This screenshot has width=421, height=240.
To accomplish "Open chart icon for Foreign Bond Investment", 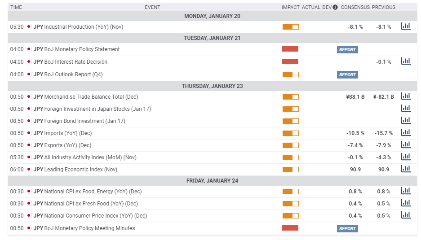I will 406,120.
